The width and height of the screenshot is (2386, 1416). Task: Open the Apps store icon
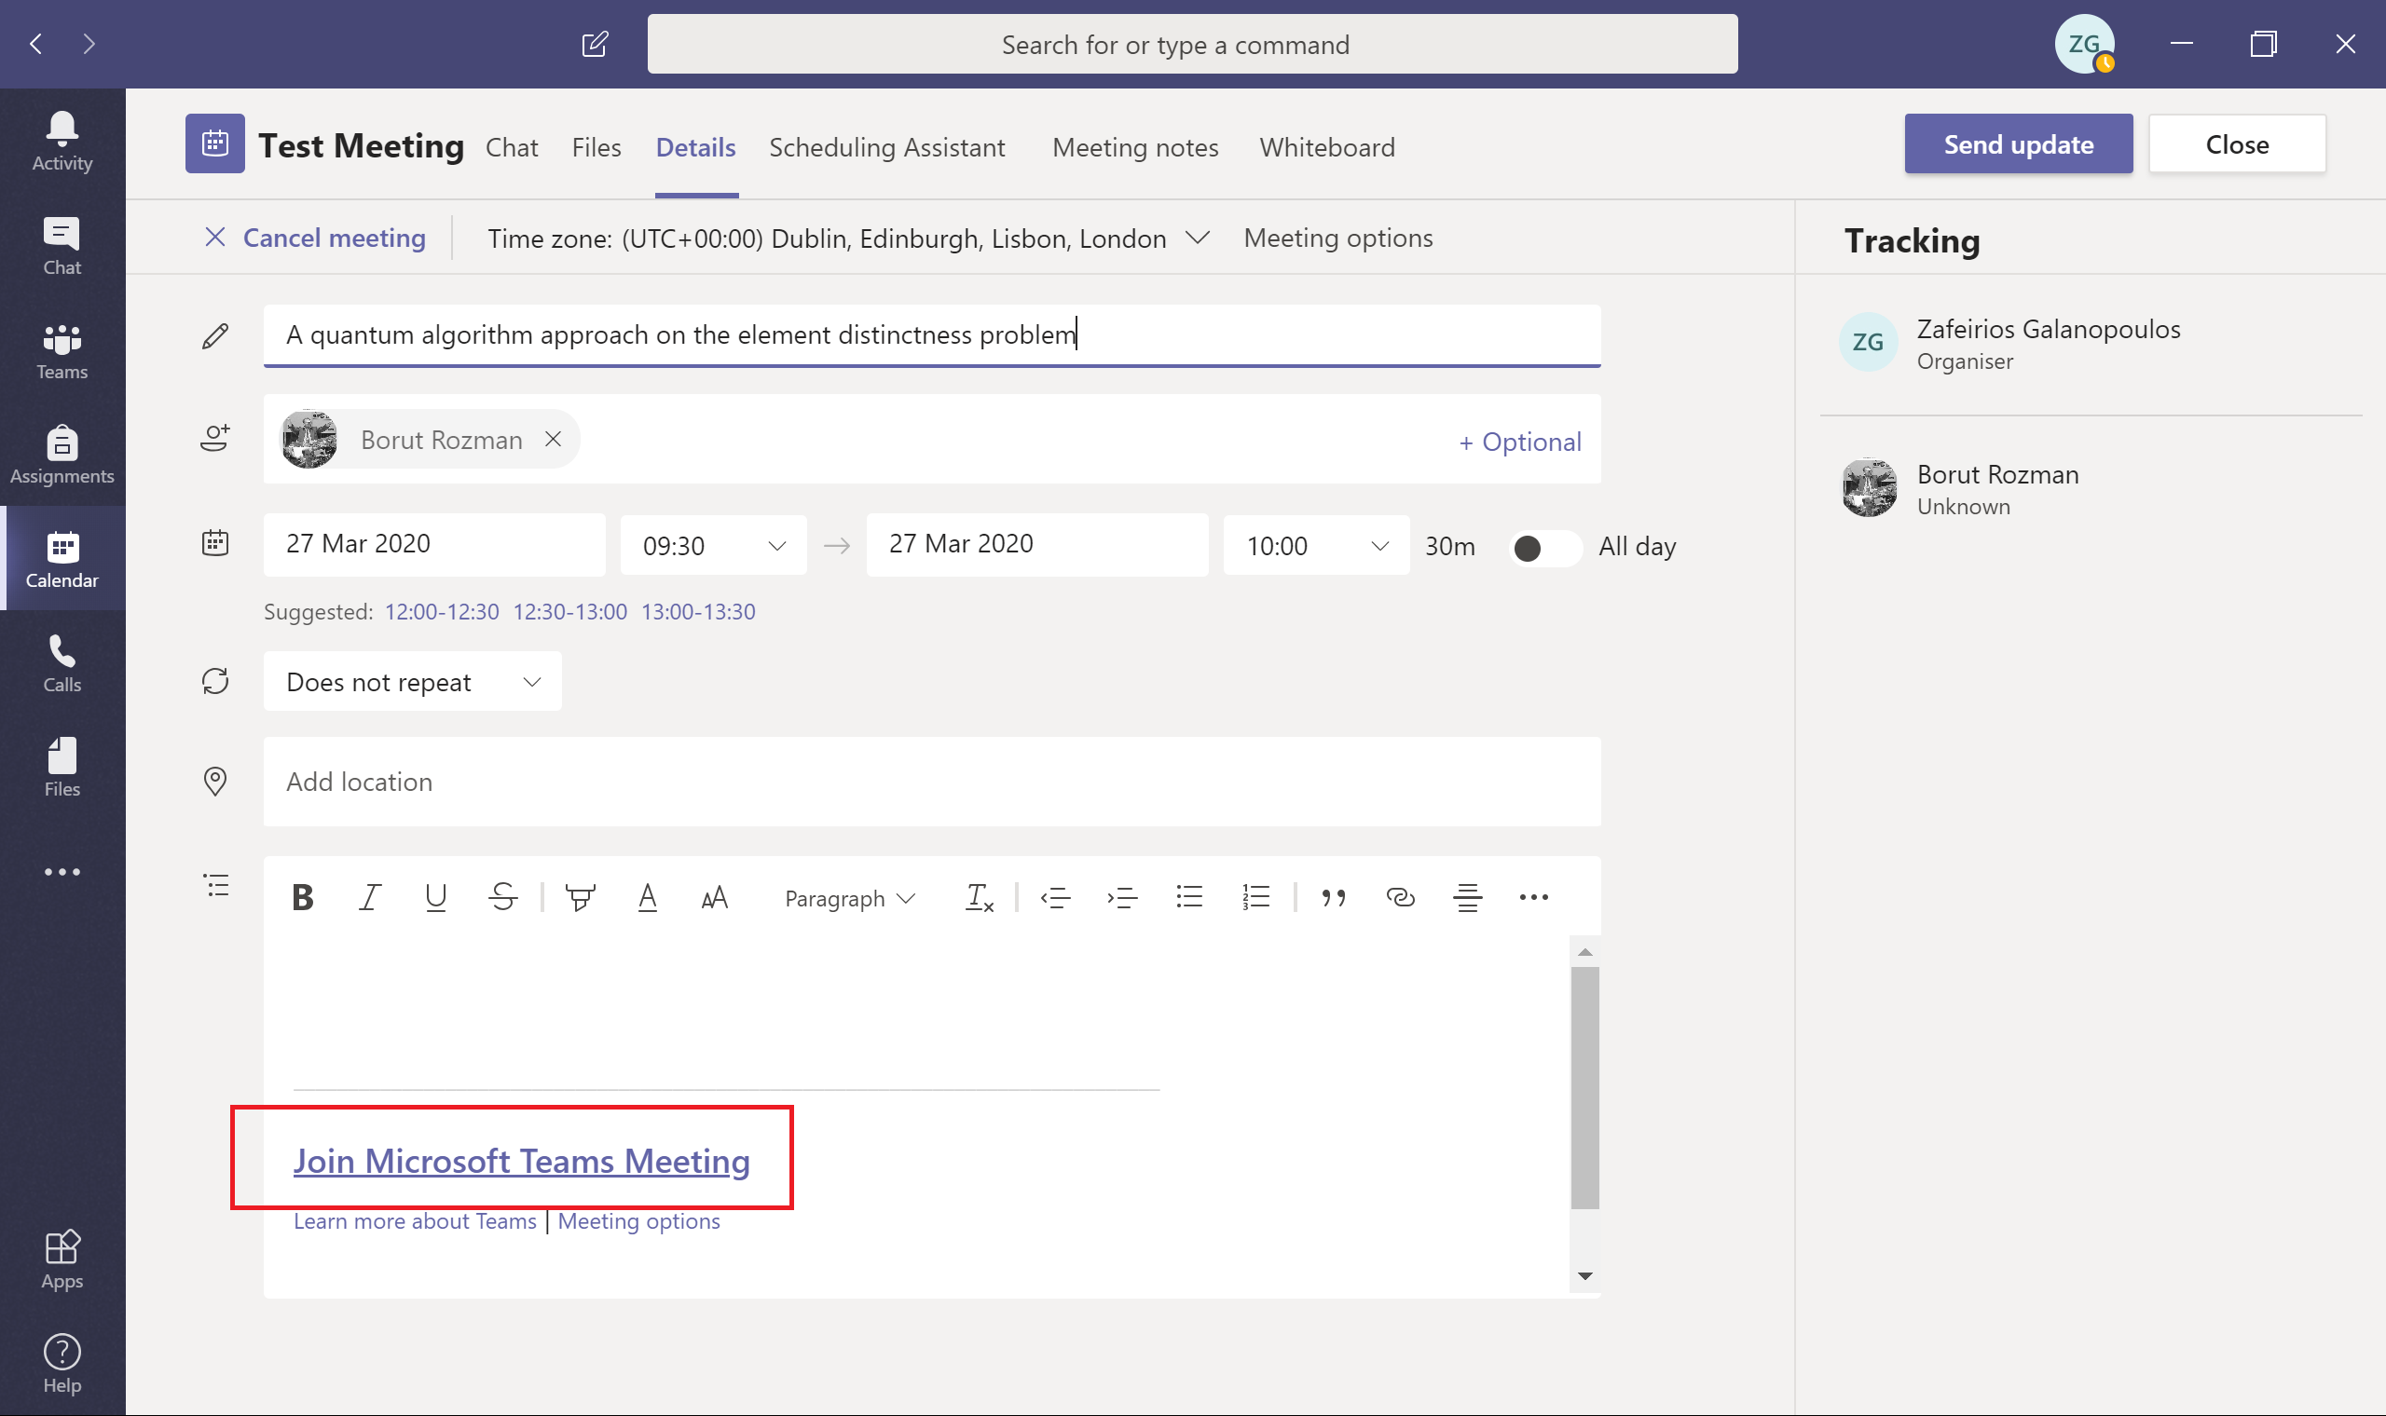pyautogui.click(x=62, y=1259)
